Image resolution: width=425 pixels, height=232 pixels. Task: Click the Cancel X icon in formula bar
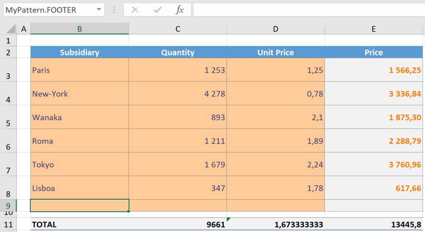pyautogui.click(x=135, y=10)
